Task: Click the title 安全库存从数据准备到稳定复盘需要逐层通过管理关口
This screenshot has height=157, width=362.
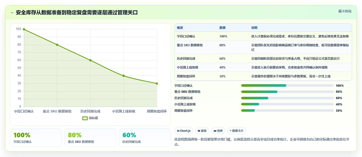Action: point(77,13)
